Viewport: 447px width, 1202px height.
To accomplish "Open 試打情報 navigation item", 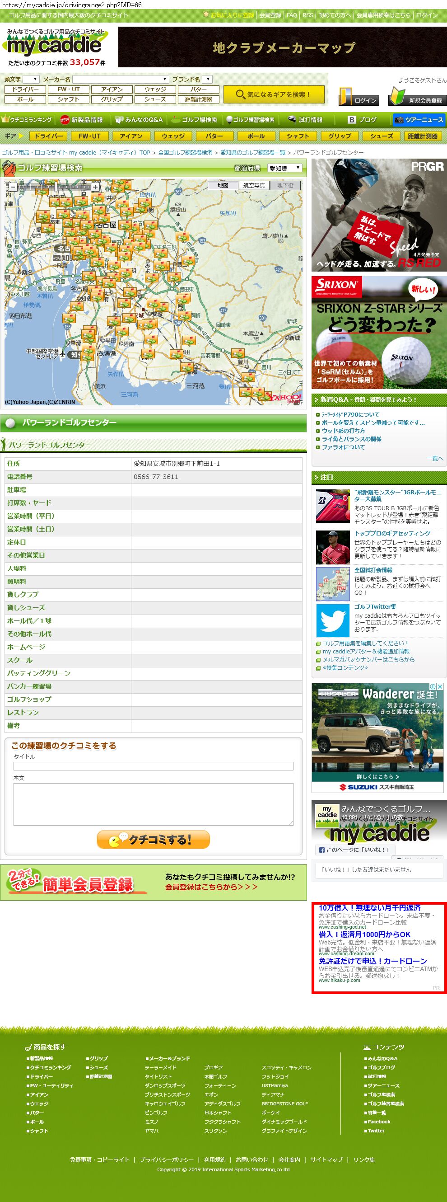I will tap(305, 120).
